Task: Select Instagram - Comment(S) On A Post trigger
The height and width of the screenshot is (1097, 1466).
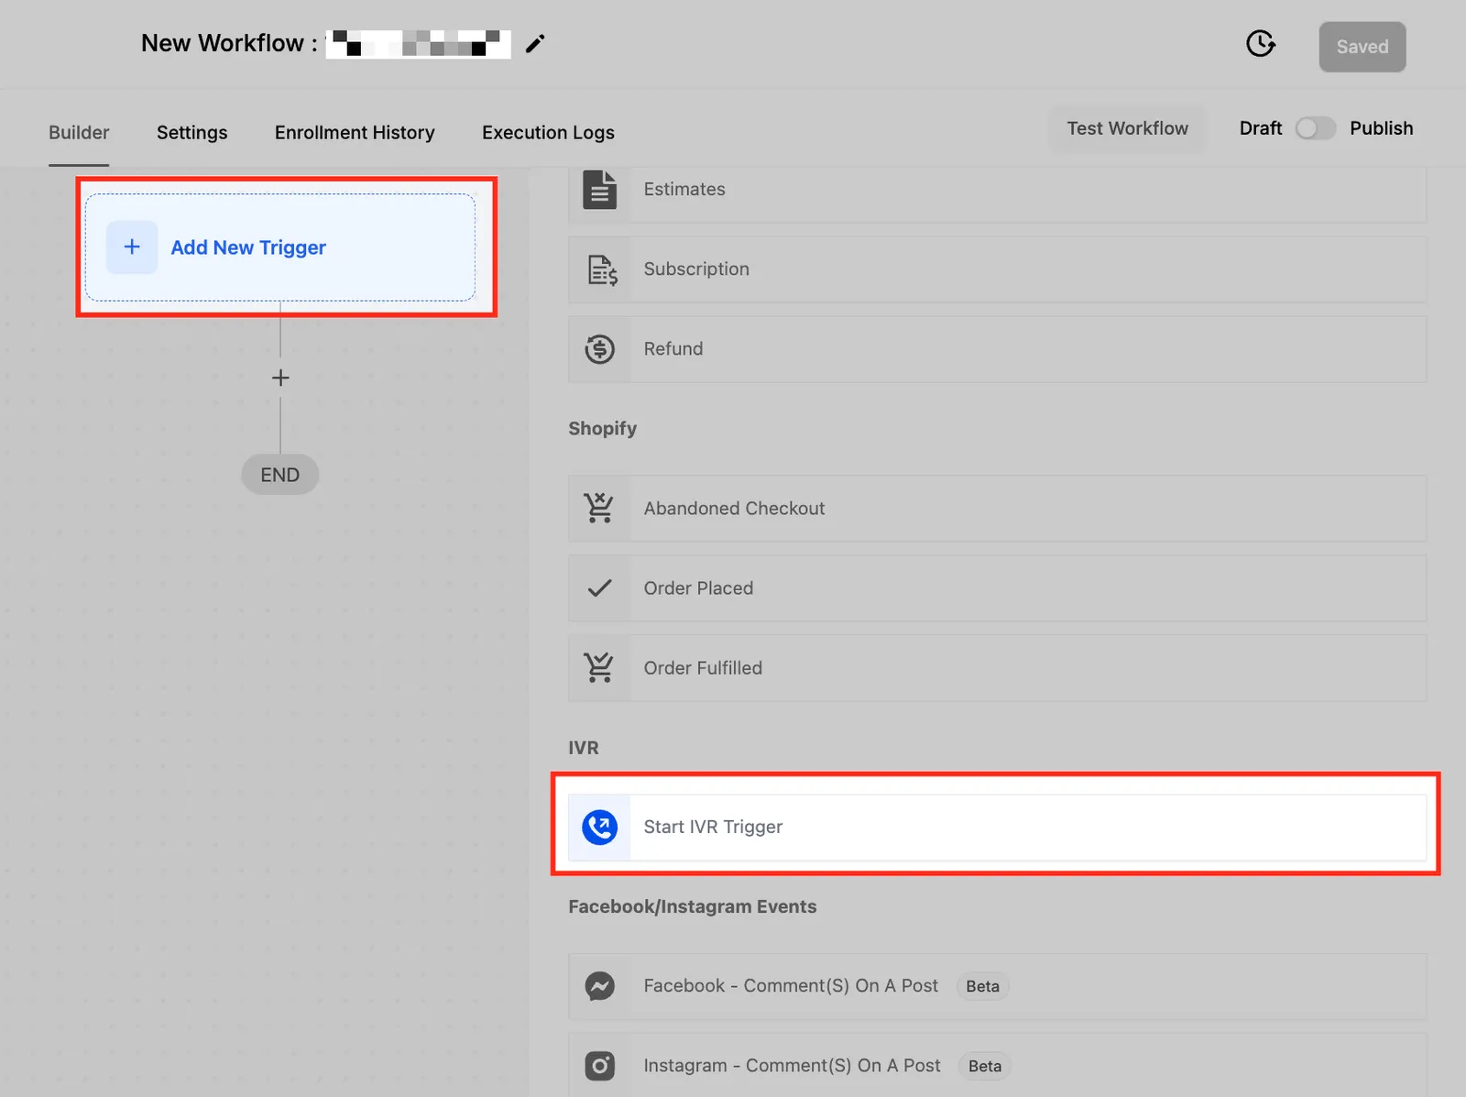Action: [x=998, y=1066]
